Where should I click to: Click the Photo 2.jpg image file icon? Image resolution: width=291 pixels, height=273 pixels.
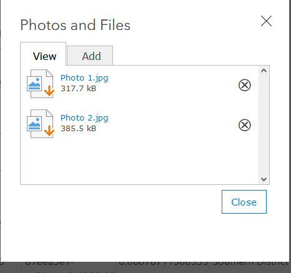coord(40,124)
